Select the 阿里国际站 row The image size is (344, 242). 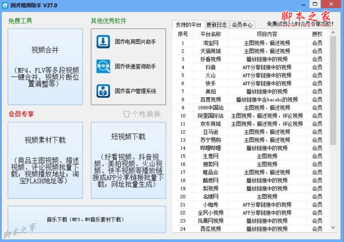251,115
